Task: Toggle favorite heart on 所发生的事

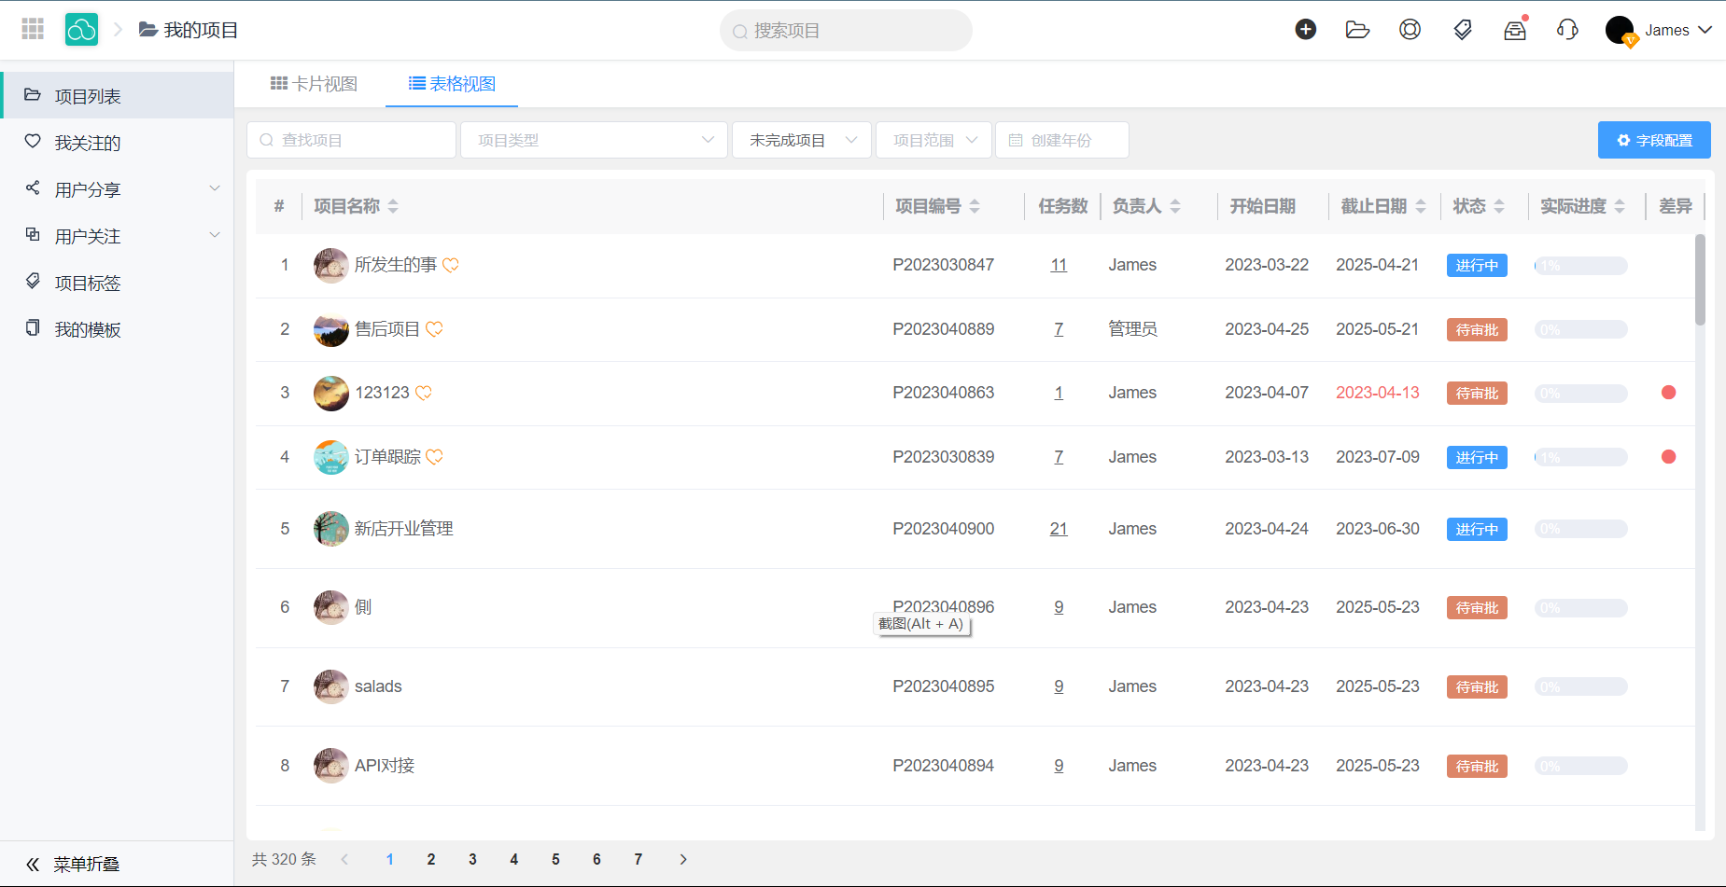Action: click(451, 265)
